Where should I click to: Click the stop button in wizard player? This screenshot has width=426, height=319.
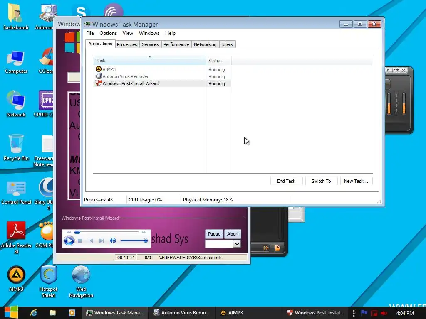(x=79, y=240)
